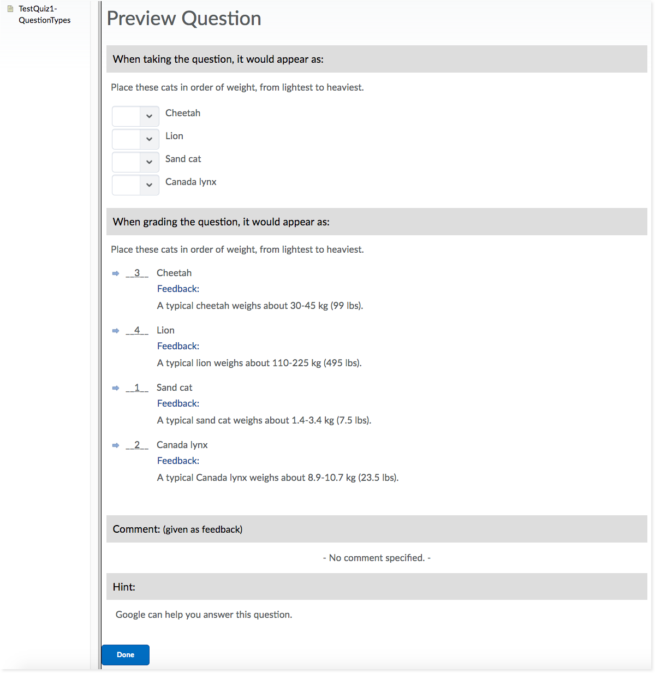The width and height of the screenshot is (655, 673).
Task: Open the order dropdown for Lion
Action: 135,139
